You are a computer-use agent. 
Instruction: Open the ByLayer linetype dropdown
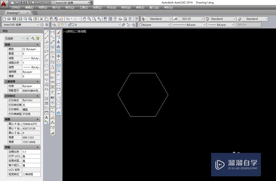(x=189, y=25)
